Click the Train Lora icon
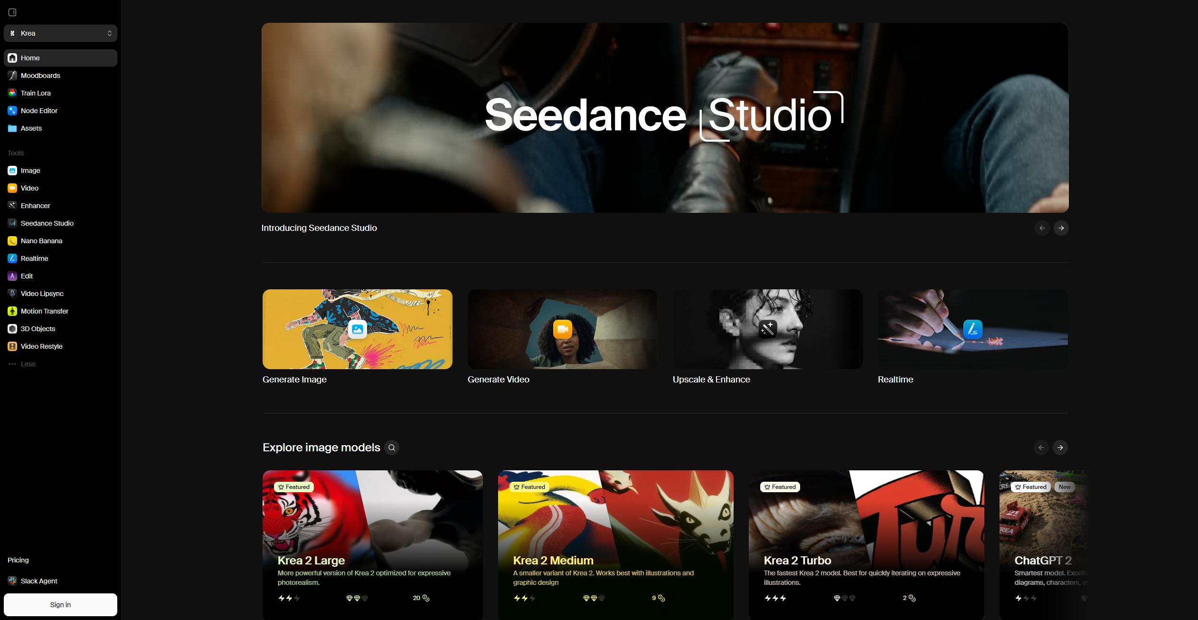This screenshot has width=1198, height=620. tap(12, 93)
